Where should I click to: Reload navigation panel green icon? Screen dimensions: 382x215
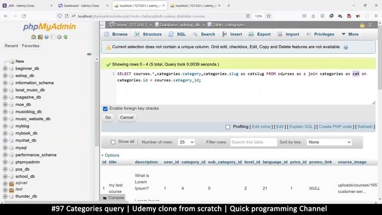66,37
